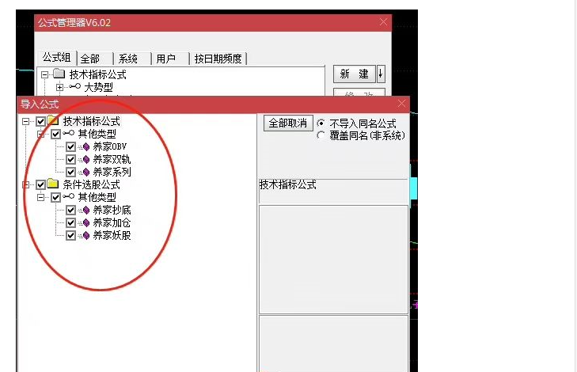Select 覆盖同名(非系统) radio option
Image resolution: width=577 pixels, height=372 pixels.
pyautogui.click(x=321, y=135)
